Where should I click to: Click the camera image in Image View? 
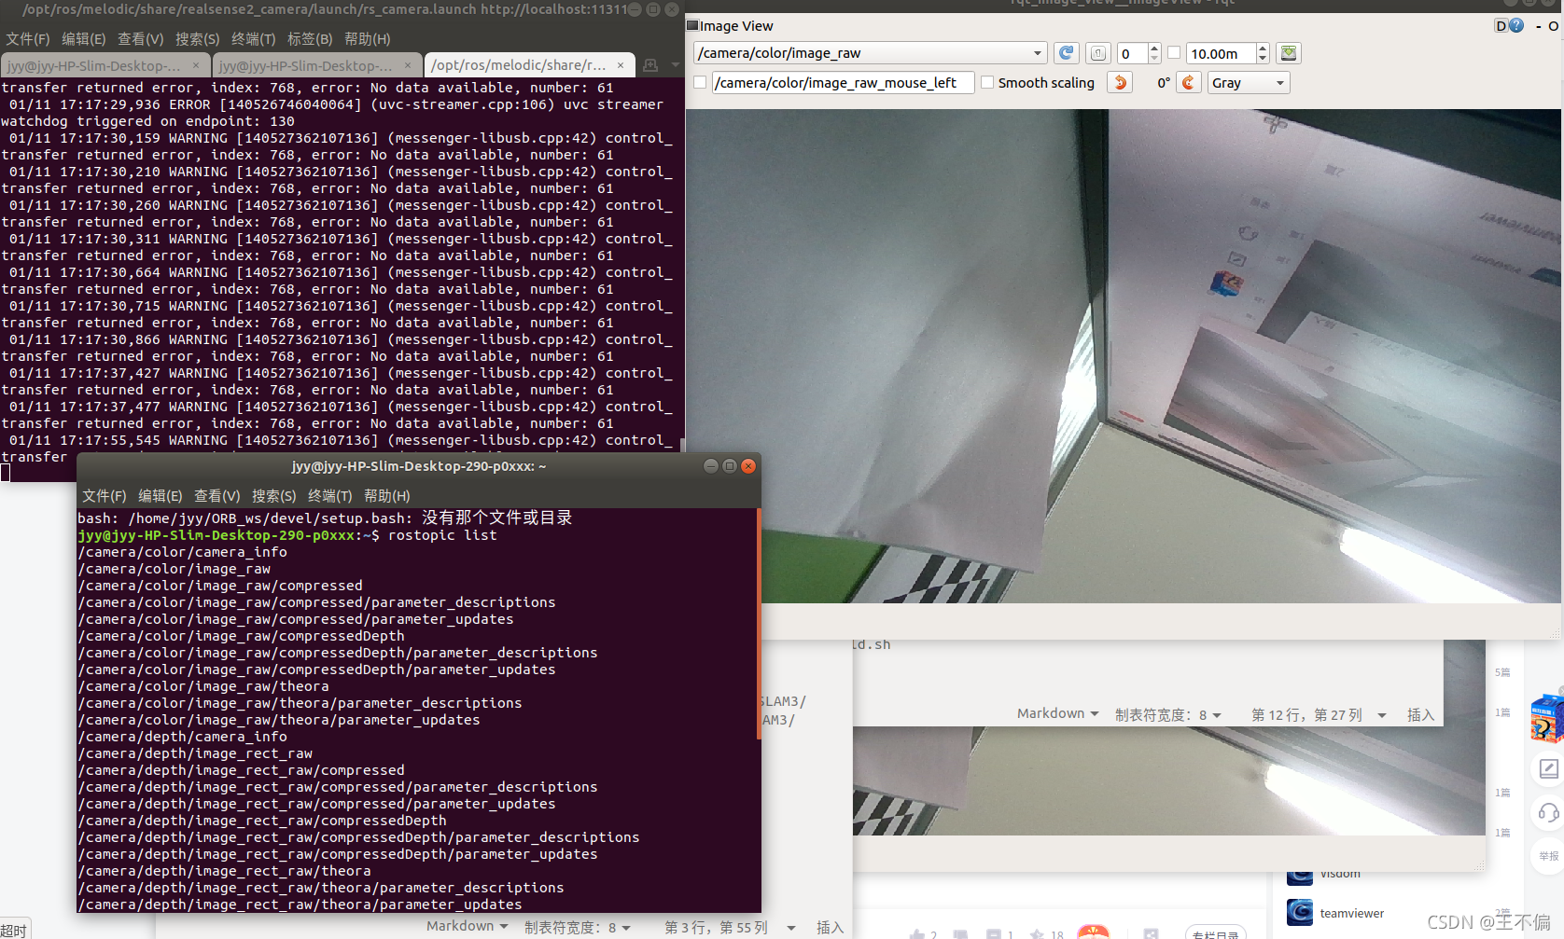pos(1124,356)
